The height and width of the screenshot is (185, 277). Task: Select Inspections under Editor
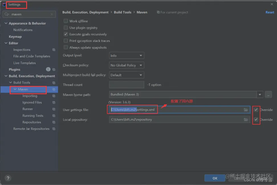22,50
